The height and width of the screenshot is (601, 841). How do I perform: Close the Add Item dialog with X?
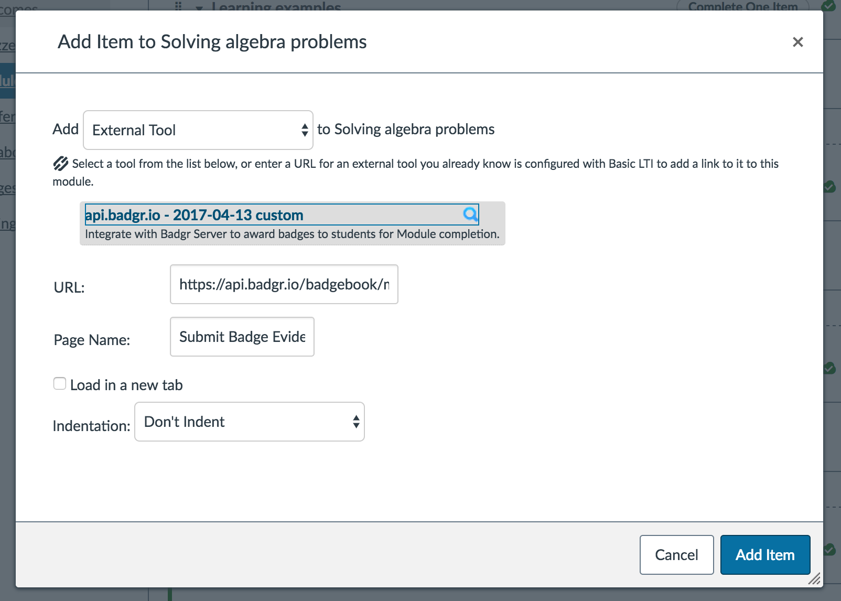[x=797, y=42]
